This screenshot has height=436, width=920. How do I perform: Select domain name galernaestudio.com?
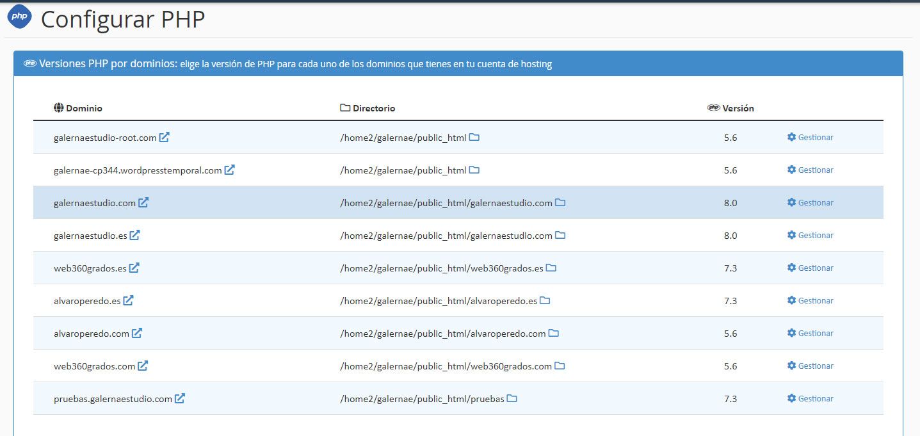pos(95,203)
